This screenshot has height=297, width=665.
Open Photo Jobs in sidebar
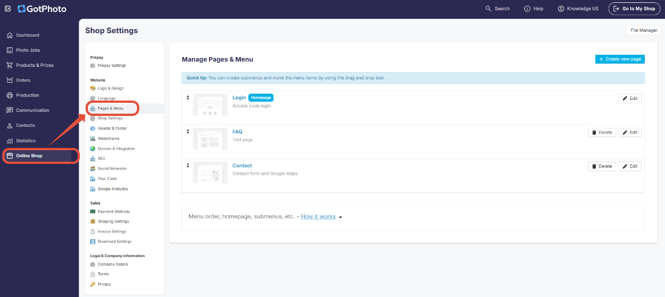tap(27, 50)
